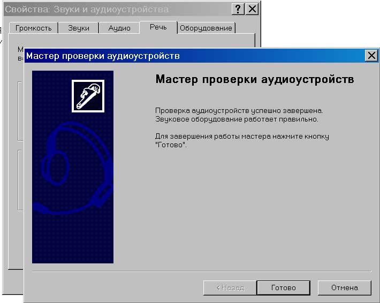380x303 pixels.
Task: Click the 'Звуковое оборудование работает правильно' line
Action: tap(236, 119)
